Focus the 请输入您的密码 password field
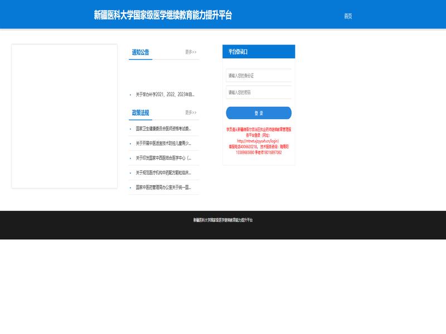This screenshot has height=334, width=446. coord(259,92)
